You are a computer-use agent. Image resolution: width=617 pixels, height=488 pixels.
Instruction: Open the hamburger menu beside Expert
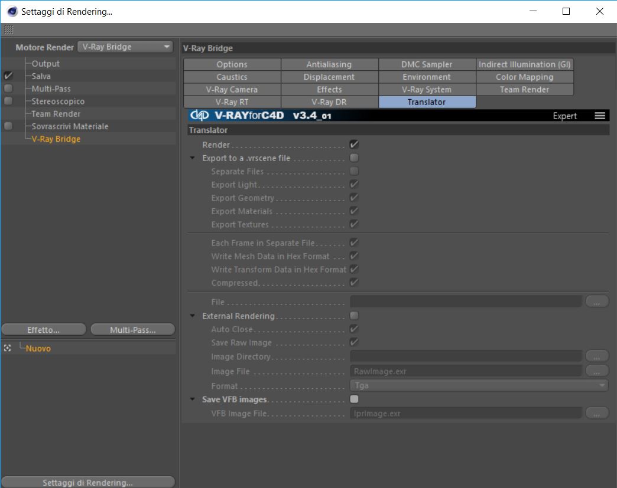point(600,116)
